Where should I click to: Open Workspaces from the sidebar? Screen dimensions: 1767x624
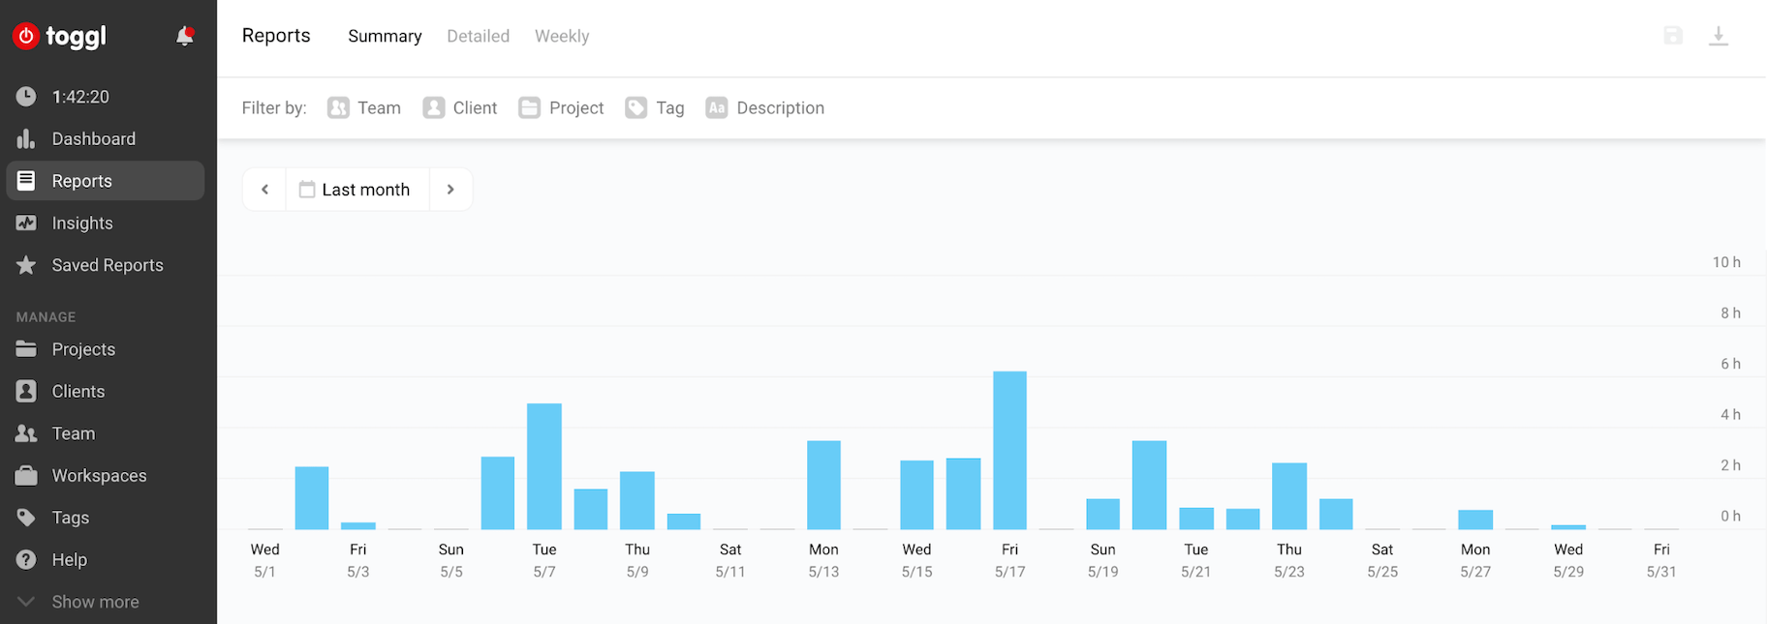[99, 476]
